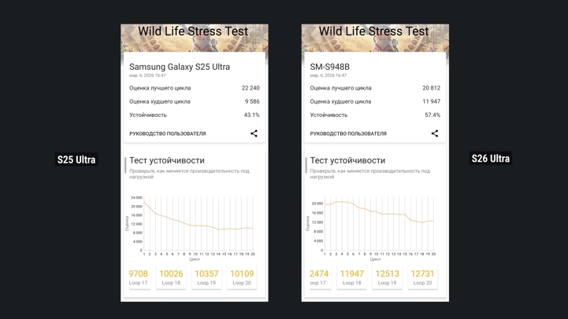Select the Loop 19 card showing 12513
Image resolution: width=568 pixels, height=319 pixels.
(x=388, y=277)
